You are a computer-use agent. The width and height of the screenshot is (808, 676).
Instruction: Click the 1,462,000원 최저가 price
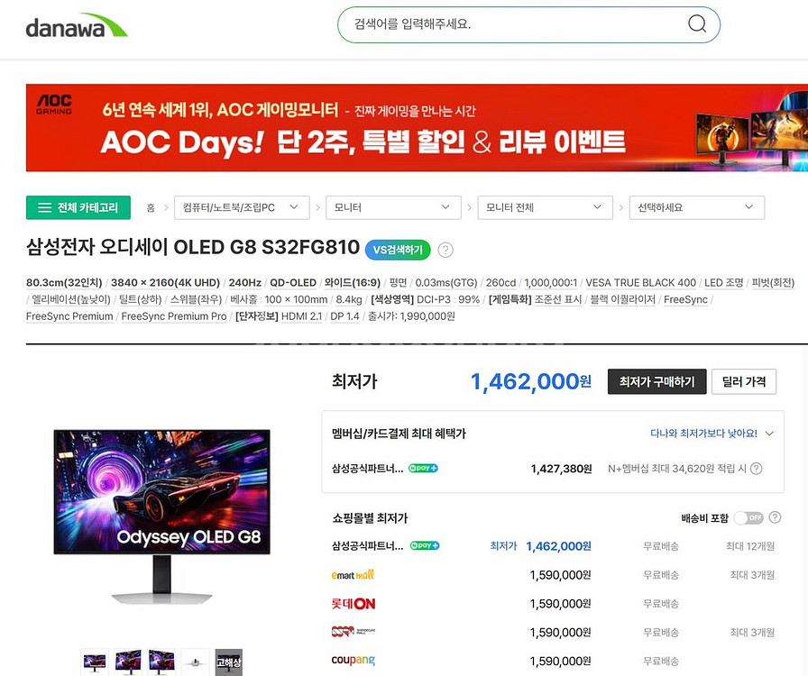pyautogui.click(x=531, y=382)
